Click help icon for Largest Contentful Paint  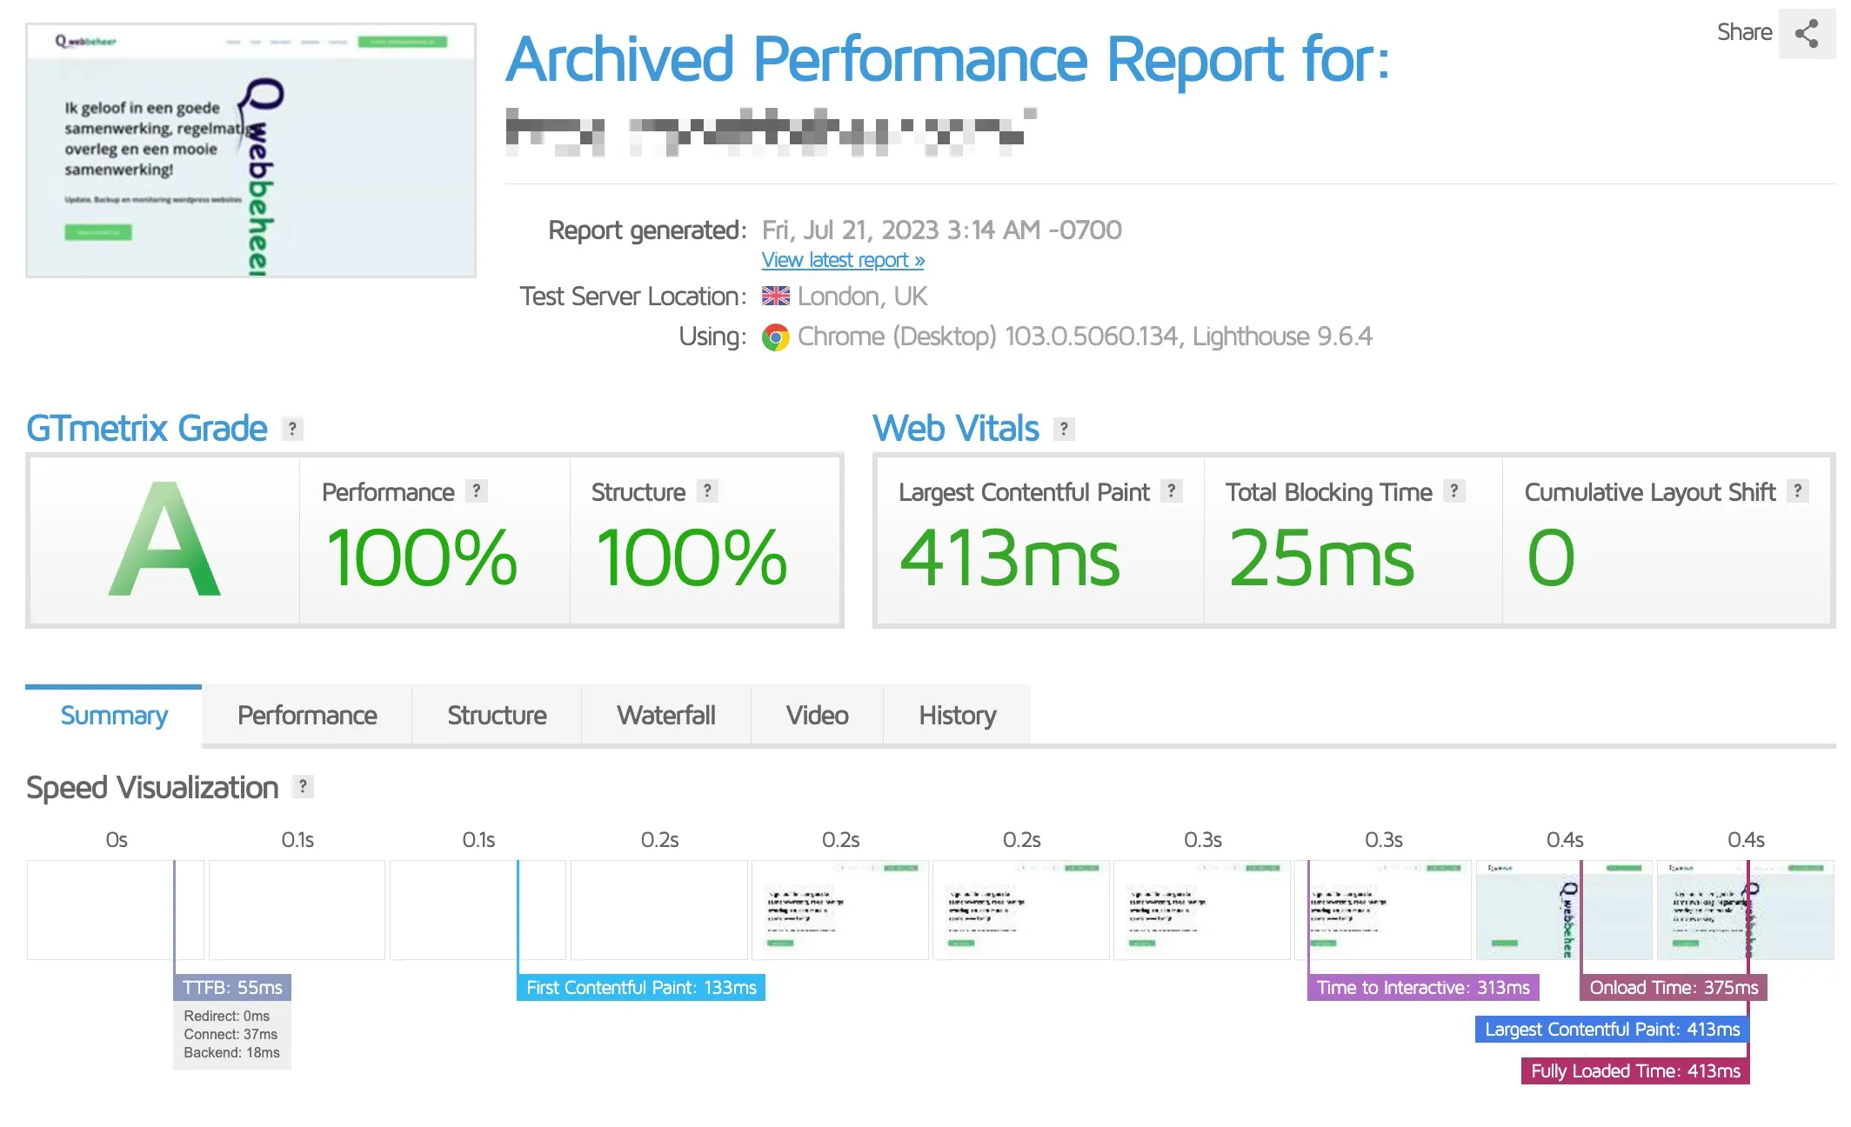[1172, 491]
